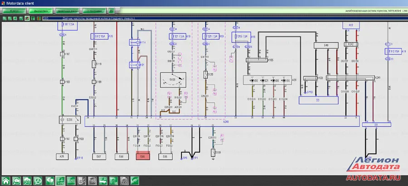This screenshot has width=408, height=186.
Task: Switch to the Диагностика tab
Action: [x=41, y=11]
